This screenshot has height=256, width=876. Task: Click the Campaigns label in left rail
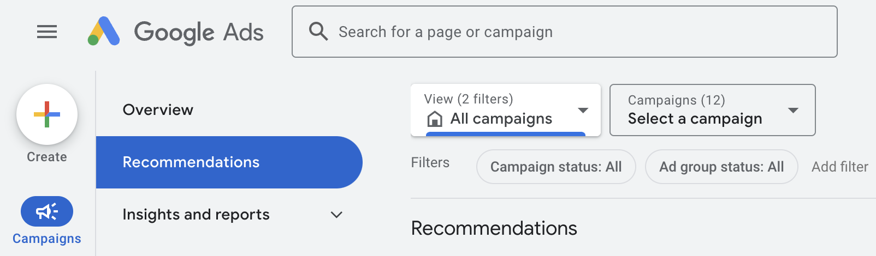[x=47, y=239]
